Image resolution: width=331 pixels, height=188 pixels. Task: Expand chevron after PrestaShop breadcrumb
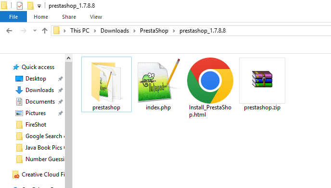(174, 31)
